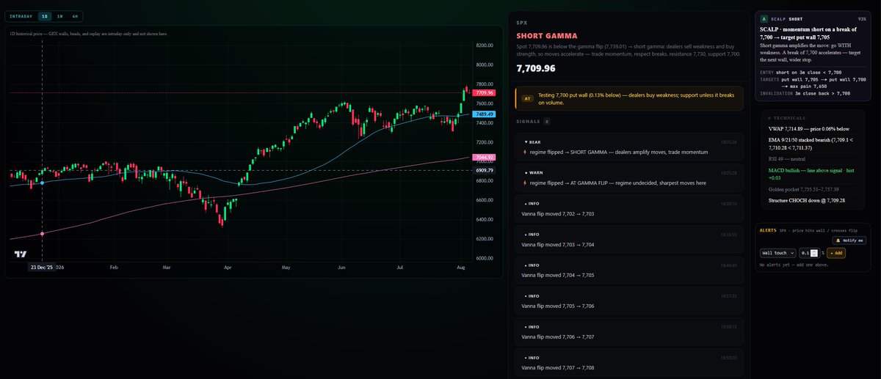The width and height of the screenshot is (881, 379).
Task: Click the MACD bullish technical row
Action: coord(811,173)
